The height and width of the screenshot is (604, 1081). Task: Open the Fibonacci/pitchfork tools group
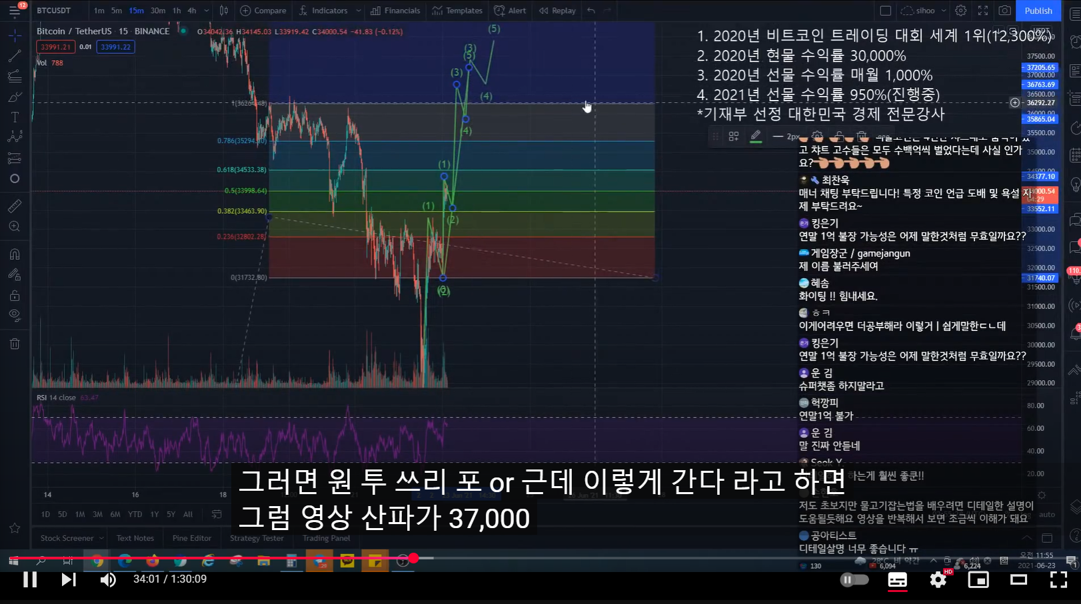[x=15, y=77]
